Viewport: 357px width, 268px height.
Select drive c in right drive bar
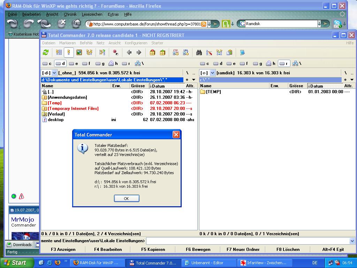tap(204, 64)
